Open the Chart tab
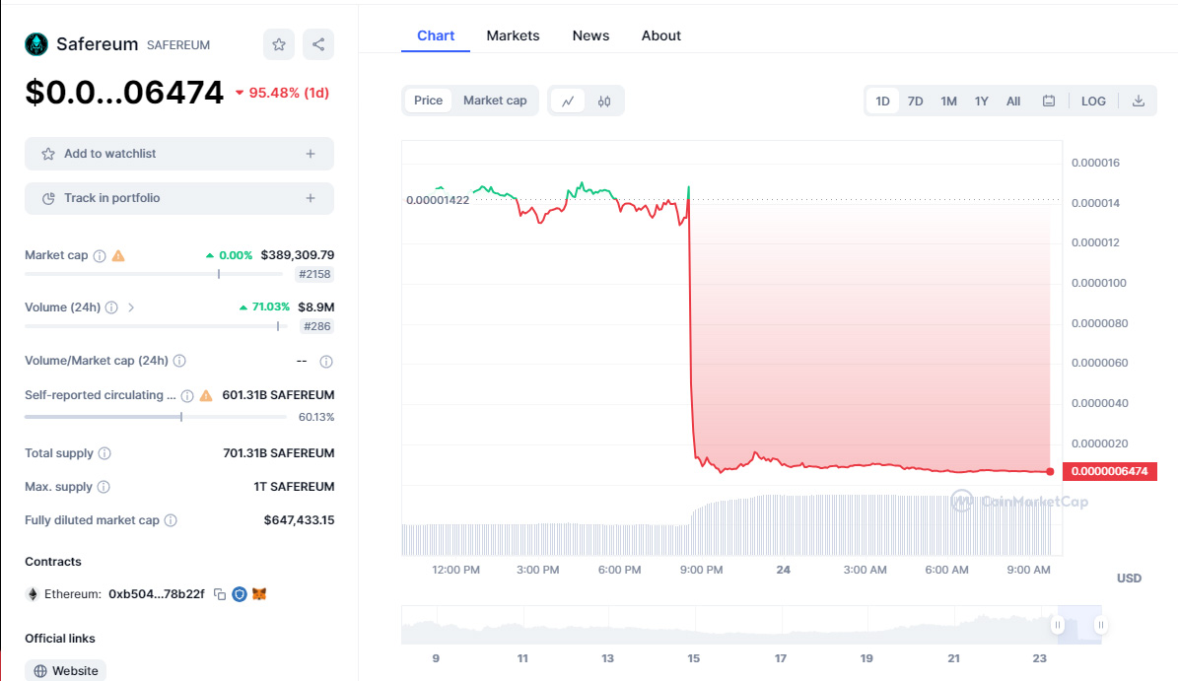Viewport: 1178px width, 681px height. pyautogui.click(x=436, y=36)
